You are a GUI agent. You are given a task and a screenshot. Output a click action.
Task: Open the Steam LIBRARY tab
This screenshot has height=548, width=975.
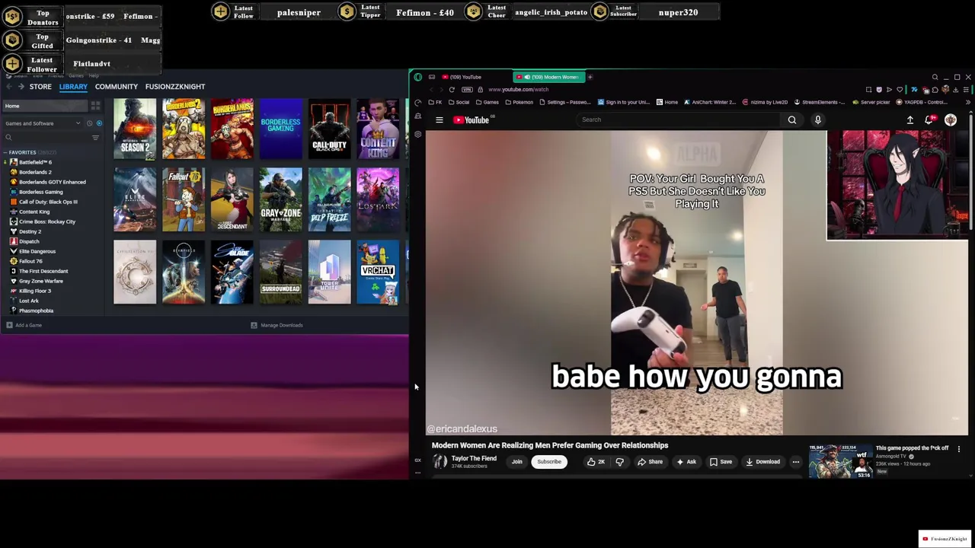coord(73,87)
